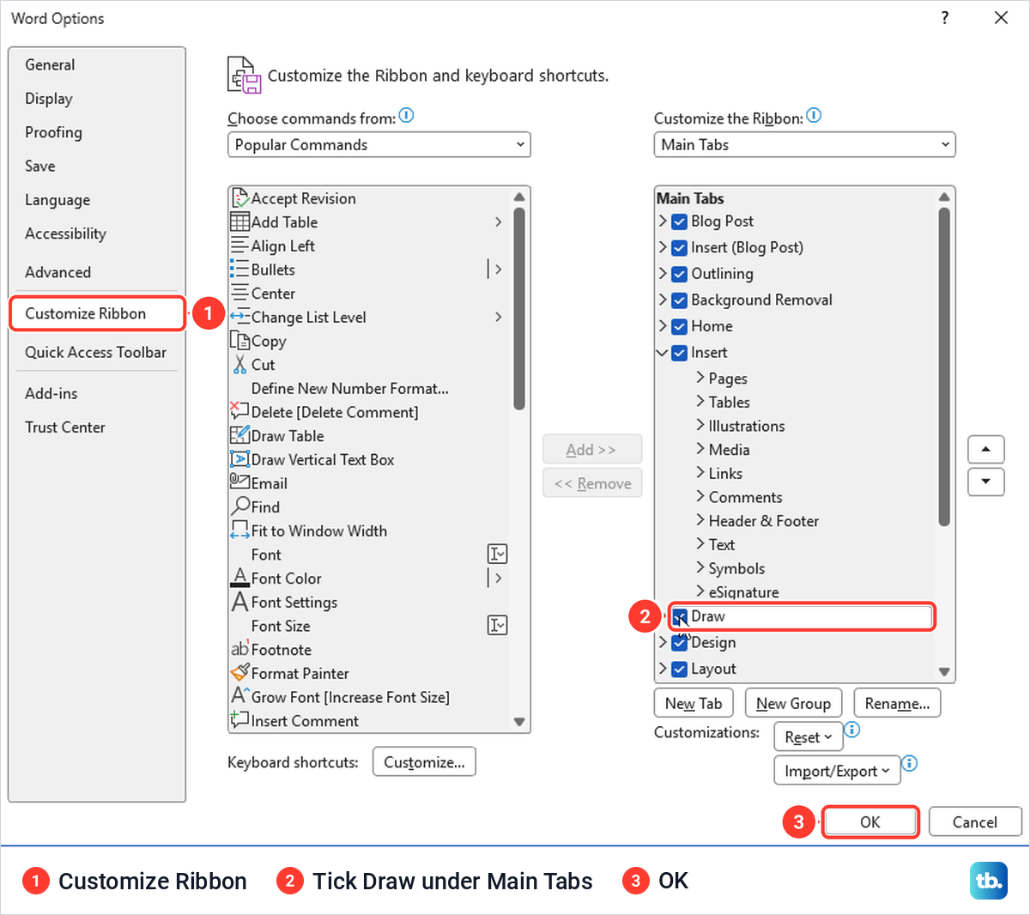Click the Draw Table pencil icon
1030x915 pixels.
point(239,435)
